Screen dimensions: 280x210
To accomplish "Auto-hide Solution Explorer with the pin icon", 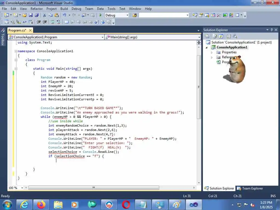I will point(272,30).
